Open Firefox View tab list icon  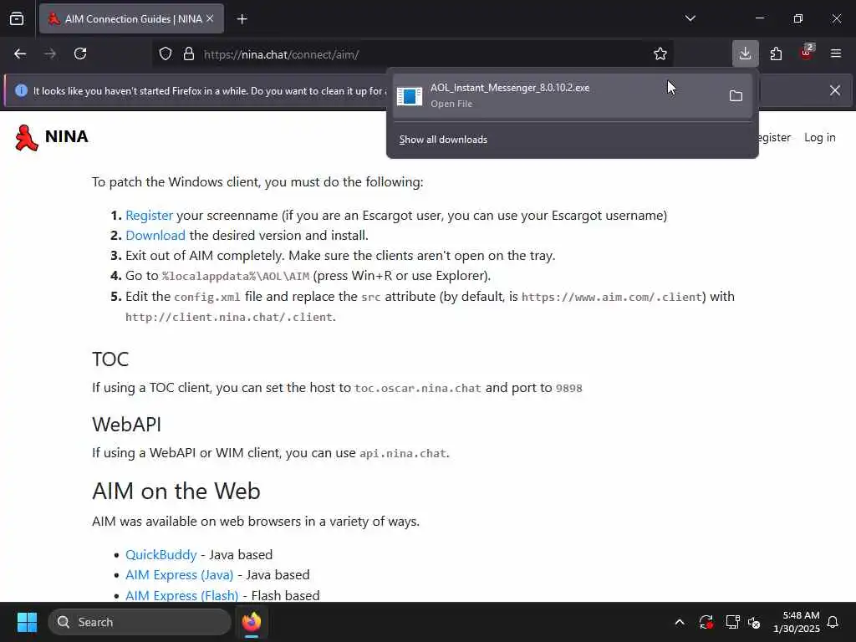coord(17,19)
